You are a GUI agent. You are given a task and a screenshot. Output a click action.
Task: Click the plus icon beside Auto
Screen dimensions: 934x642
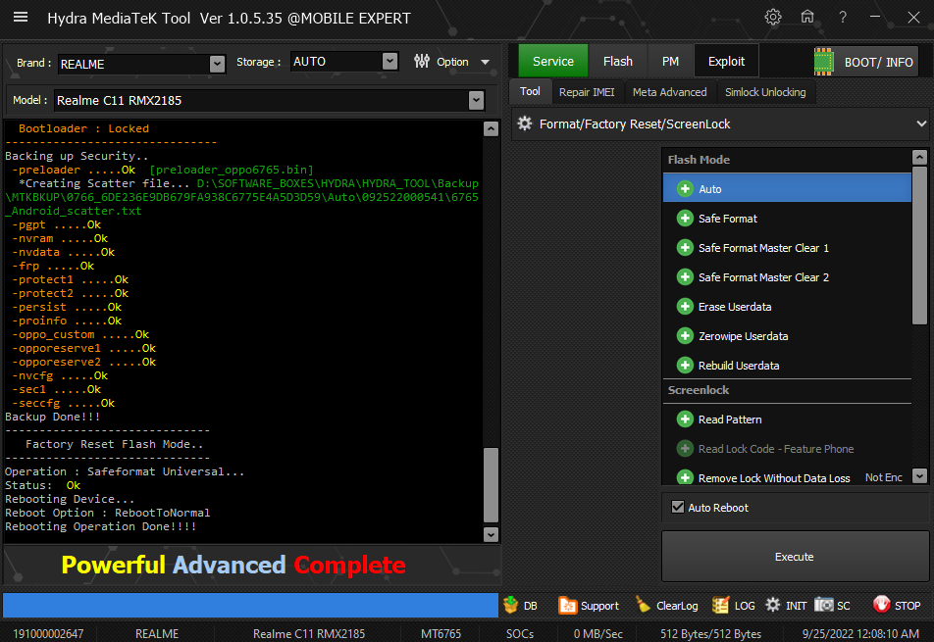[685, 188]
